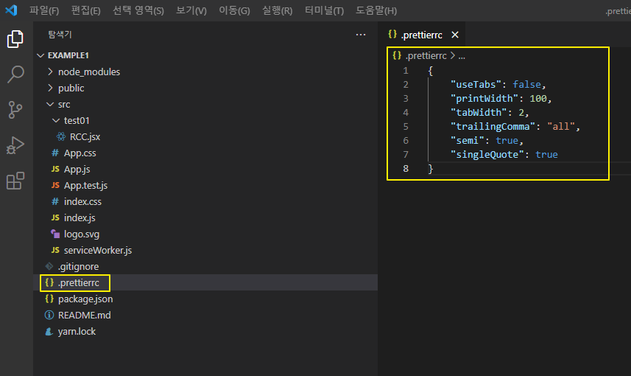This screenshot has height=376, width=631.
Task: Open the Extensions view
Action: pos(15,181)
